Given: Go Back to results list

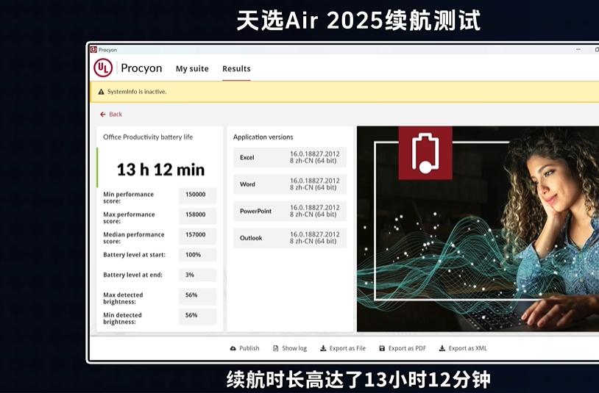Looking at the screenshot, I should click(111, 115).
